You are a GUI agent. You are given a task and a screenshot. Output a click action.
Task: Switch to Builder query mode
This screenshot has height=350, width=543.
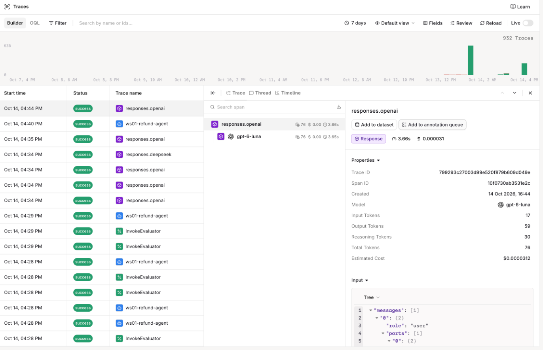coord(15,23)
